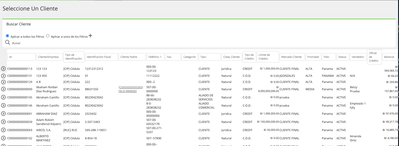Select row arrow for C00000000000090

click(3, 89)
